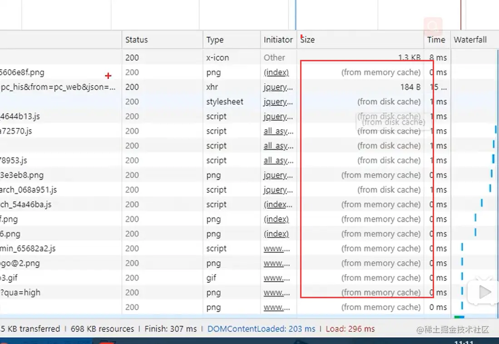
Task: Select the ch_54a46ba.js request
Action: [25, 204]
